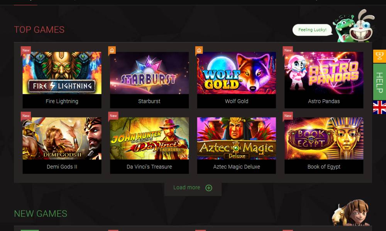Launch the Aztec Magic Deluxe game image

(x=237, y=139)
